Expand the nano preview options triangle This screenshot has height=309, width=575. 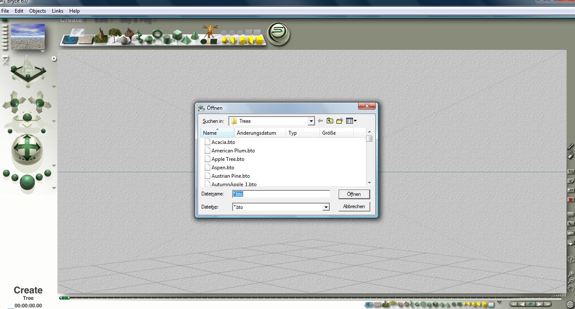point(43,51)
